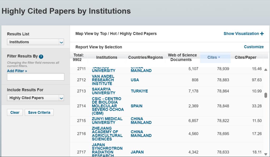This screenshot has width=270, height=157.
Task: Click the 97.63 cites per paper value
Action: tap(257, 80)
